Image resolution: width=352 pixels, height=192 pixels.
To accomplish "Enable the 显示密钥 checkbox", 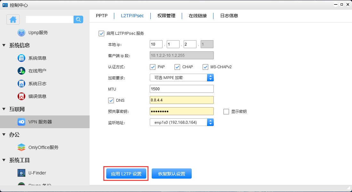I will [x=226, y=112].
